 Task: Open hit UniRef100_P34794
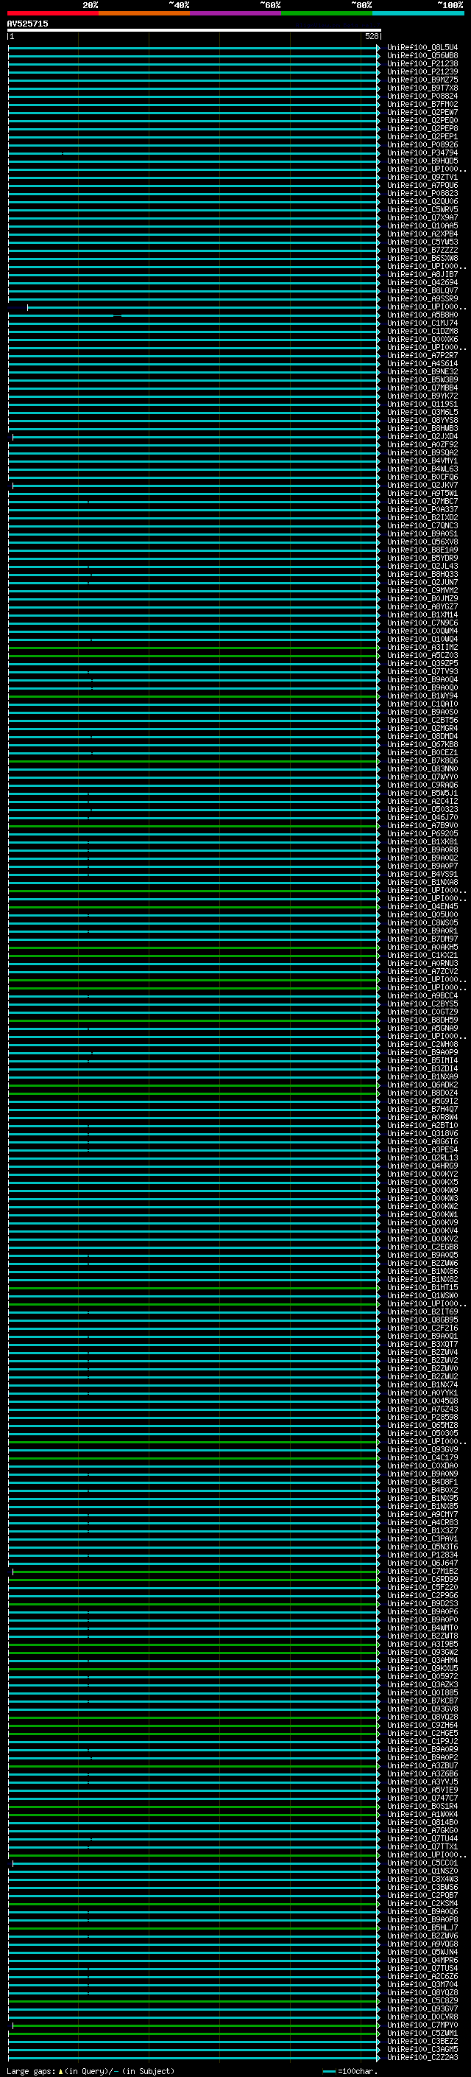[x=422, y=153]
